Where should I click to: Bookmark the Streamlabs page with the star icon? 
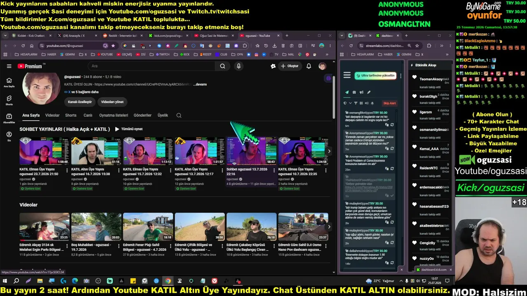[x=417, y=46]
